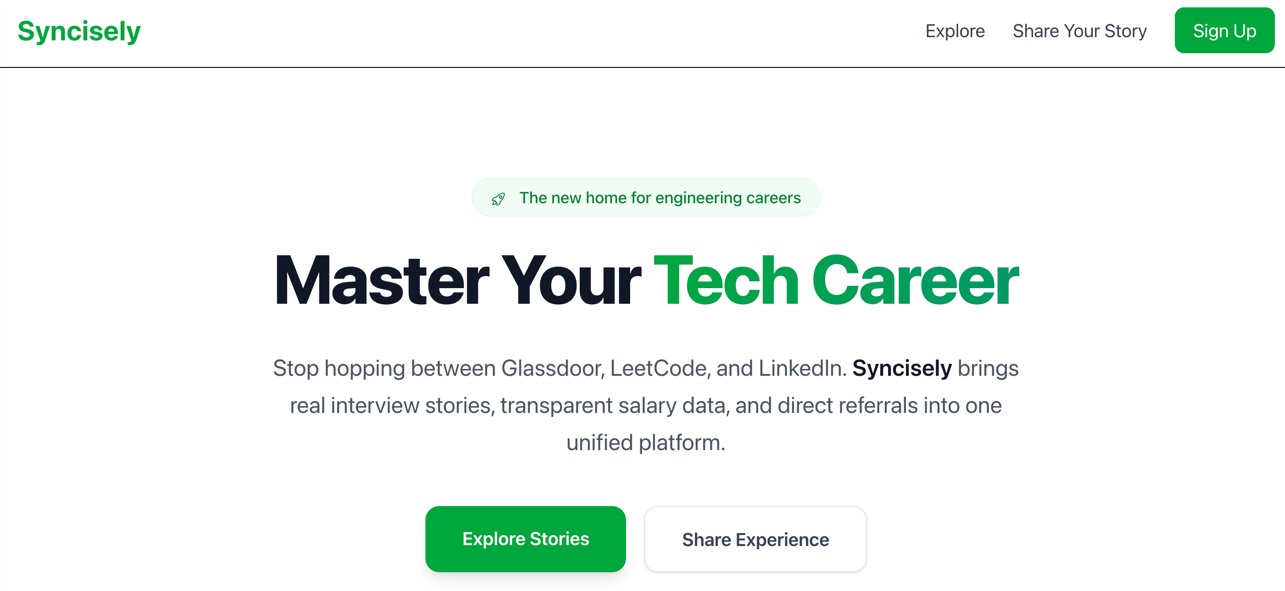Click 'real interview stories' phrase in the description
This screenshot has height=591, width=1285.
pyautogui.click(x=392, y=405)
